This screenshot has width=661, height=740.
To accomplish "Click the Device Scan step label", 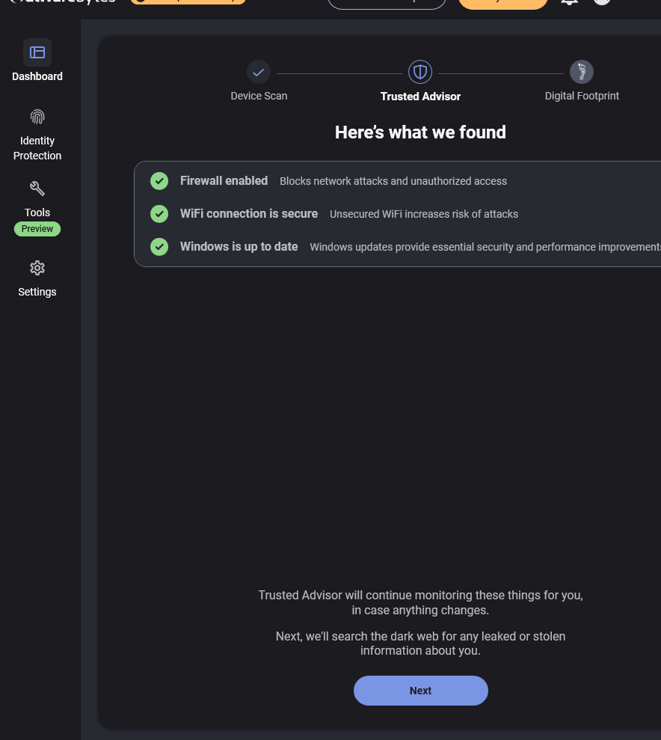I will [259, 96].
